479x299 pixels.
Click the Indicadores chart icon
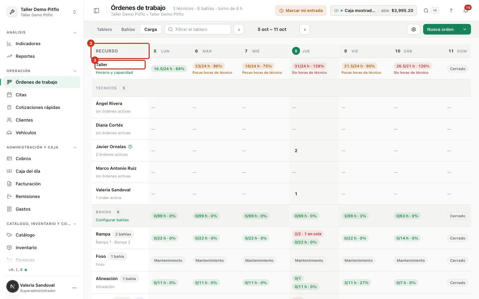point(9,44)
